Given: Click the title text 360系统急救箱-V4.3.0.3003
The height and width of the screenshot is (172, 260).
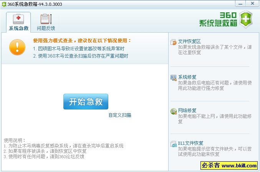Looking at the screenshot, I should point(35,4).
